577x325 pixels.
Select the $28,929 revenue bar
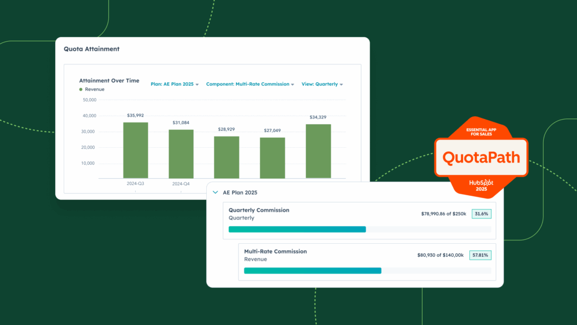point(227,157)
